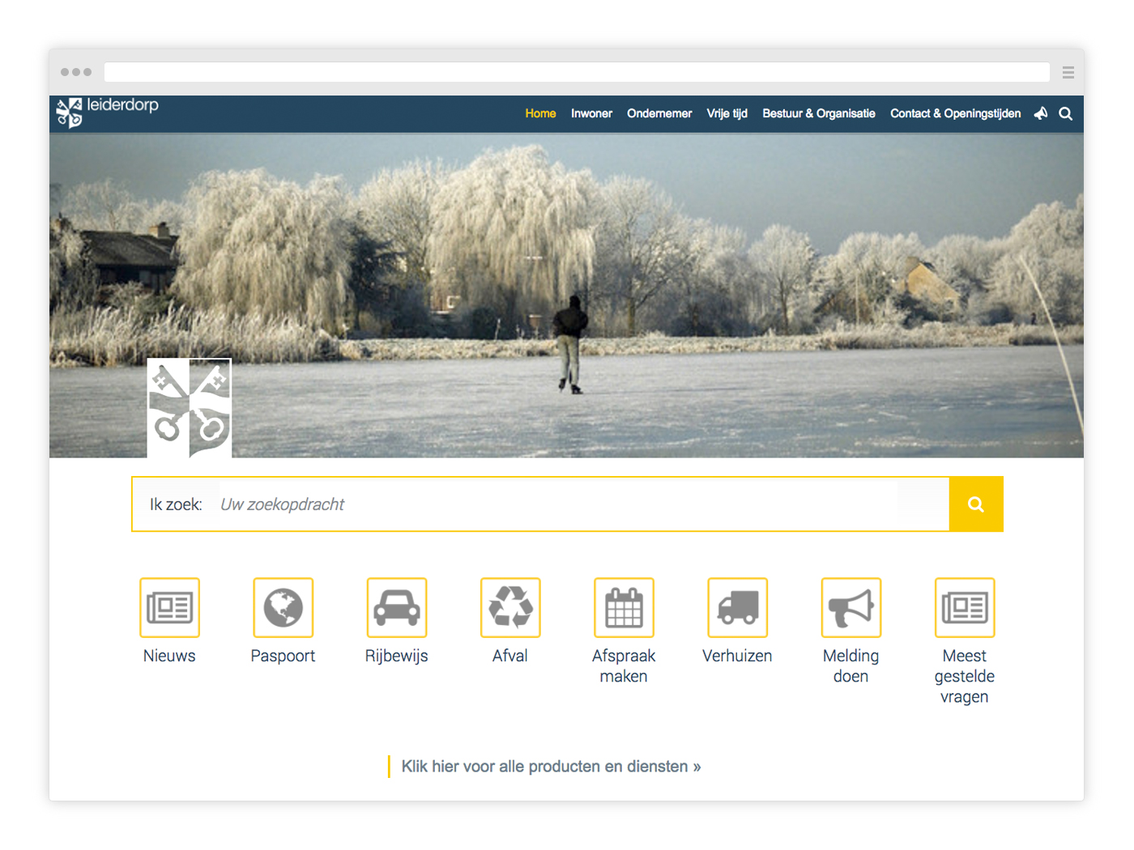Click the Melding doen megaphone icon
This screenshot has width=1134, height=850.
click(x=851, y=607)
